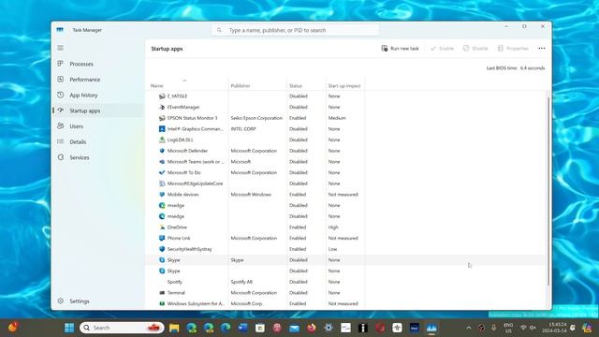Click the startup list vertical scrollbar
Viewport: 599px width, 337px height.
point(548,191)
